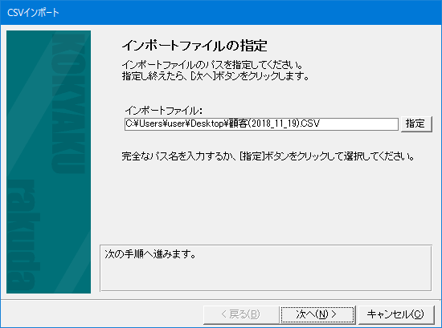Proceed with the 次へ(N) button

tap(317, 314)
